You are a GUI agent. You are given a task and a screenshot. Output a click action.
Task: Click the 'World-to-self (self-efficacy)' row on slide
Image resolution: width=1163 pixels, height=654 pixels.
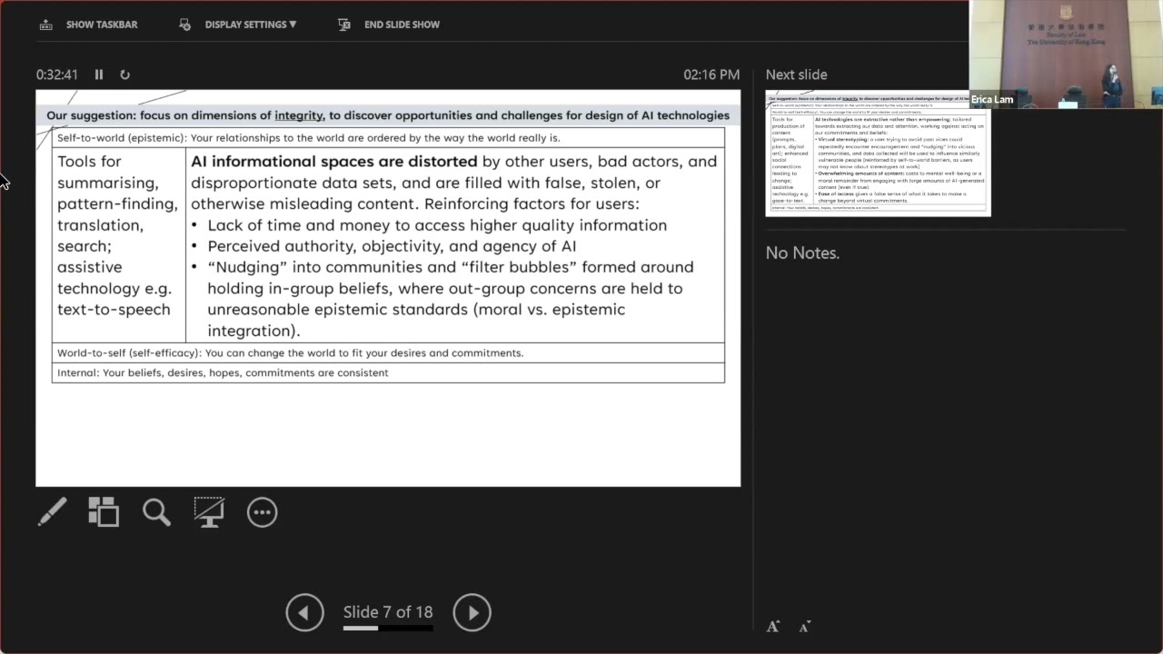[388, 352]
